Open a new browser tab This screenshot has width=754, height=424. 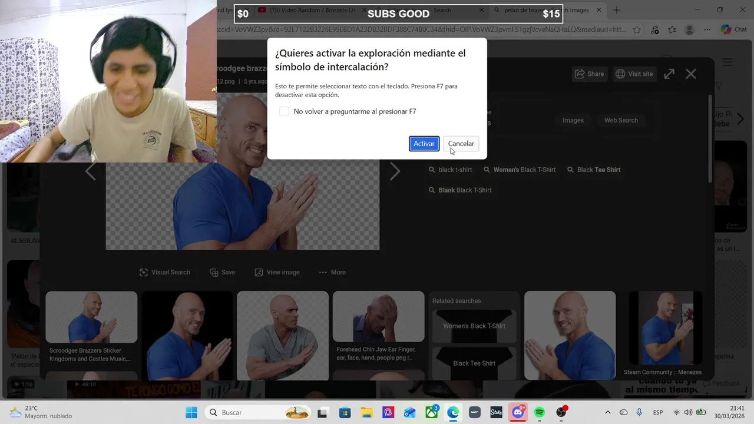pyautogui.click(x=617, y=10)
